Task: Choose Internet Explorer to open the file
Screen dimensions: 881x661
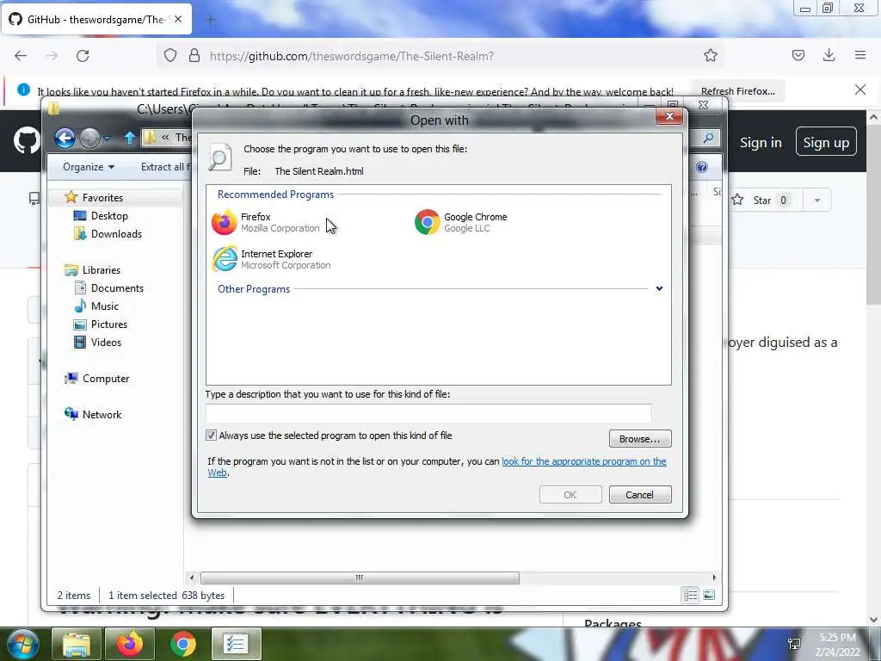Action: click(271, 259)
